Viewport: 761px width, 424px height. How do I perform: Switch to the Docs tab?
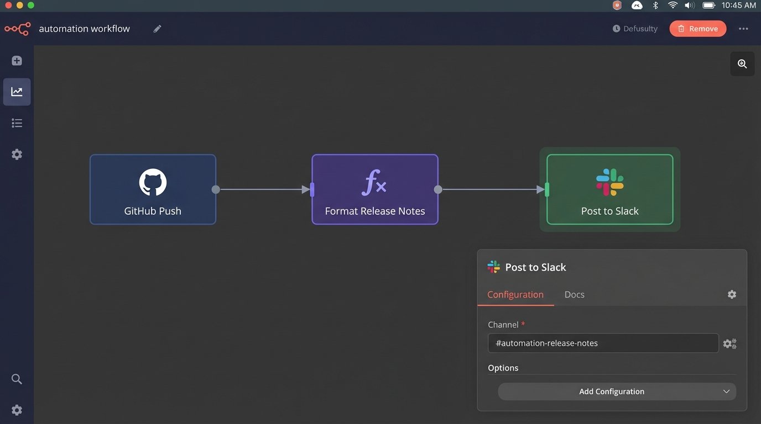574,295
